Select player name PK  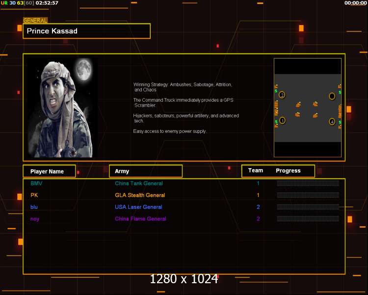[x=34, y=195]
